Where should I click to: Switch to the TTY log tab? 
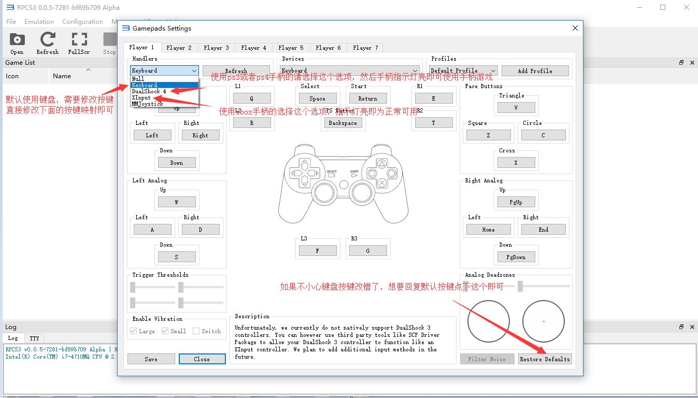pyautogui.click(x=34, y=338)
